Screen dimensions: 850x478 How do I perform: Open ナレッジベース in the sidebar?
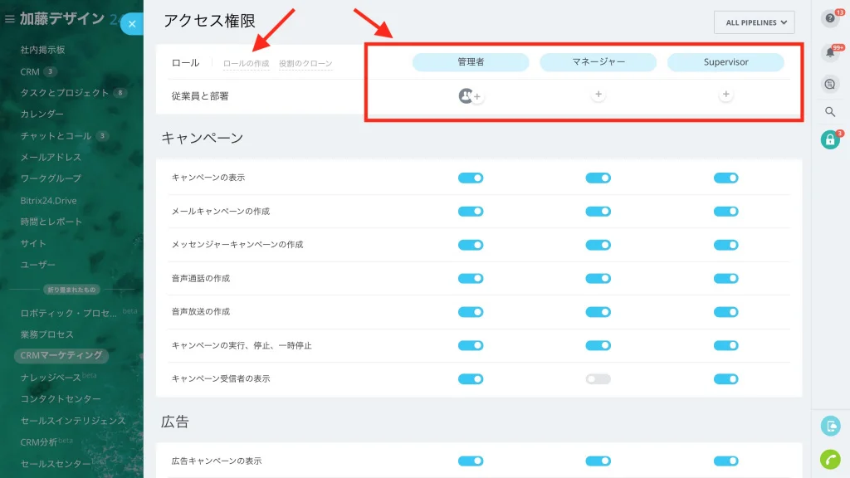click(51, 378)
